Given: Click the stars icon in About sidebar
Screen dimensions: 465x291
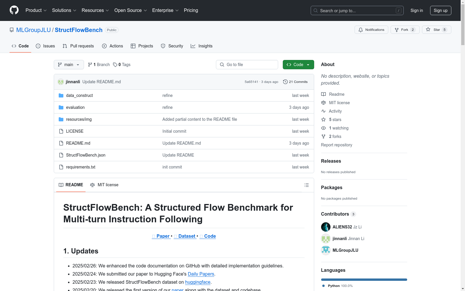Looking at the screenshot, I should pos(323,120).
